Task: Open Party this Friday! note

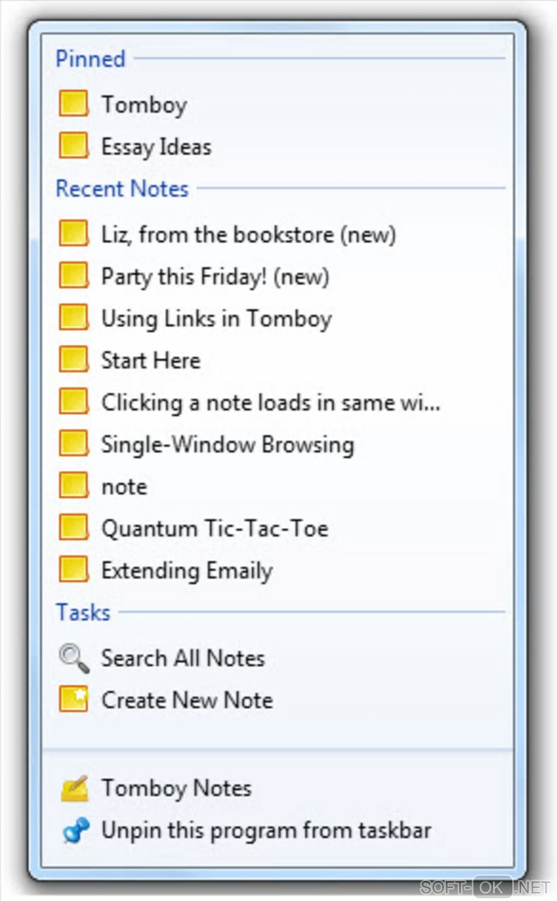Action: [x=215, y=276]
